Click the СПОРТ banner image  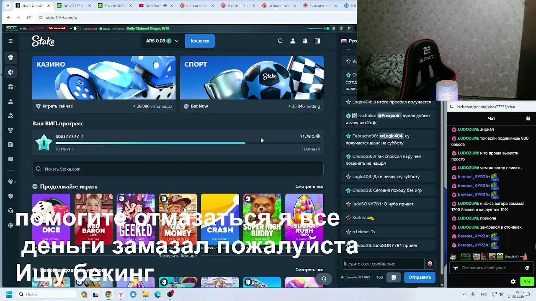[252, 78]
